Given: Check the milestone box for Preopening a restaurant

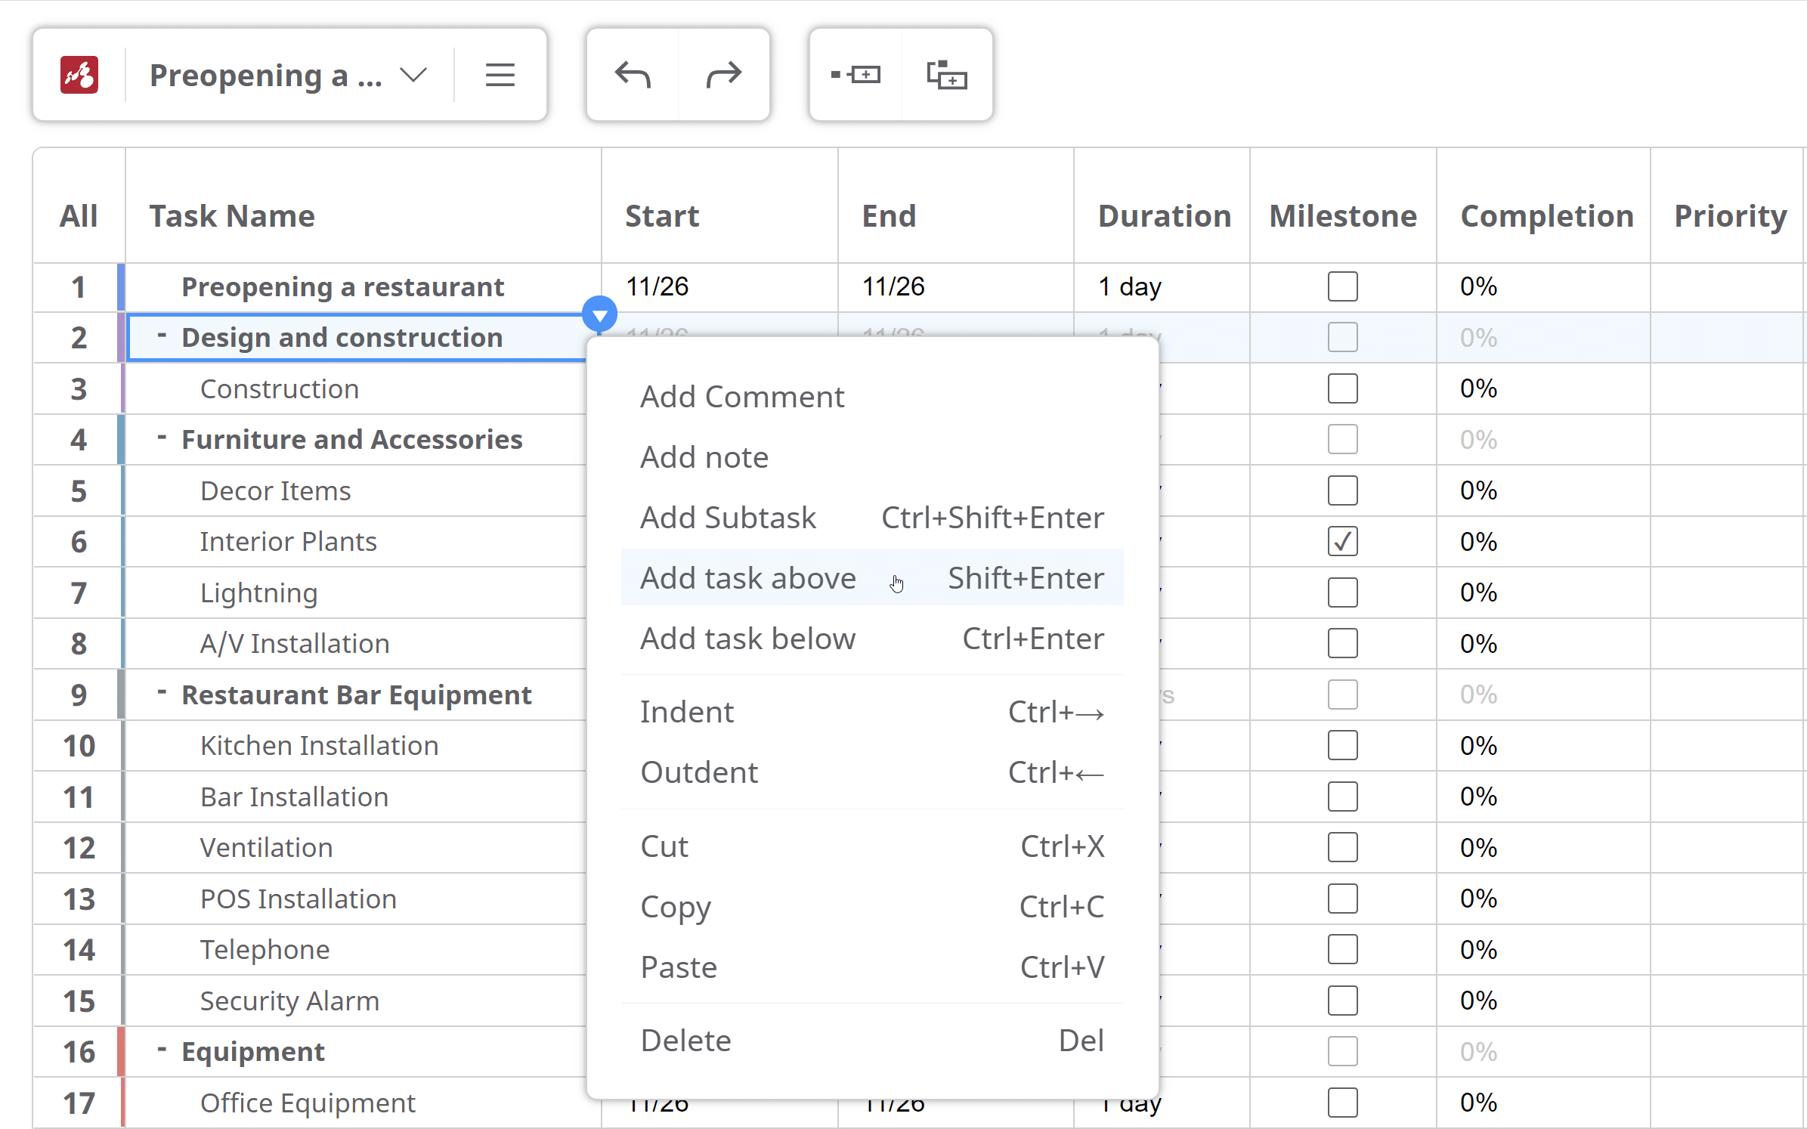Looking at the screenshot, I should [1342, 286].
